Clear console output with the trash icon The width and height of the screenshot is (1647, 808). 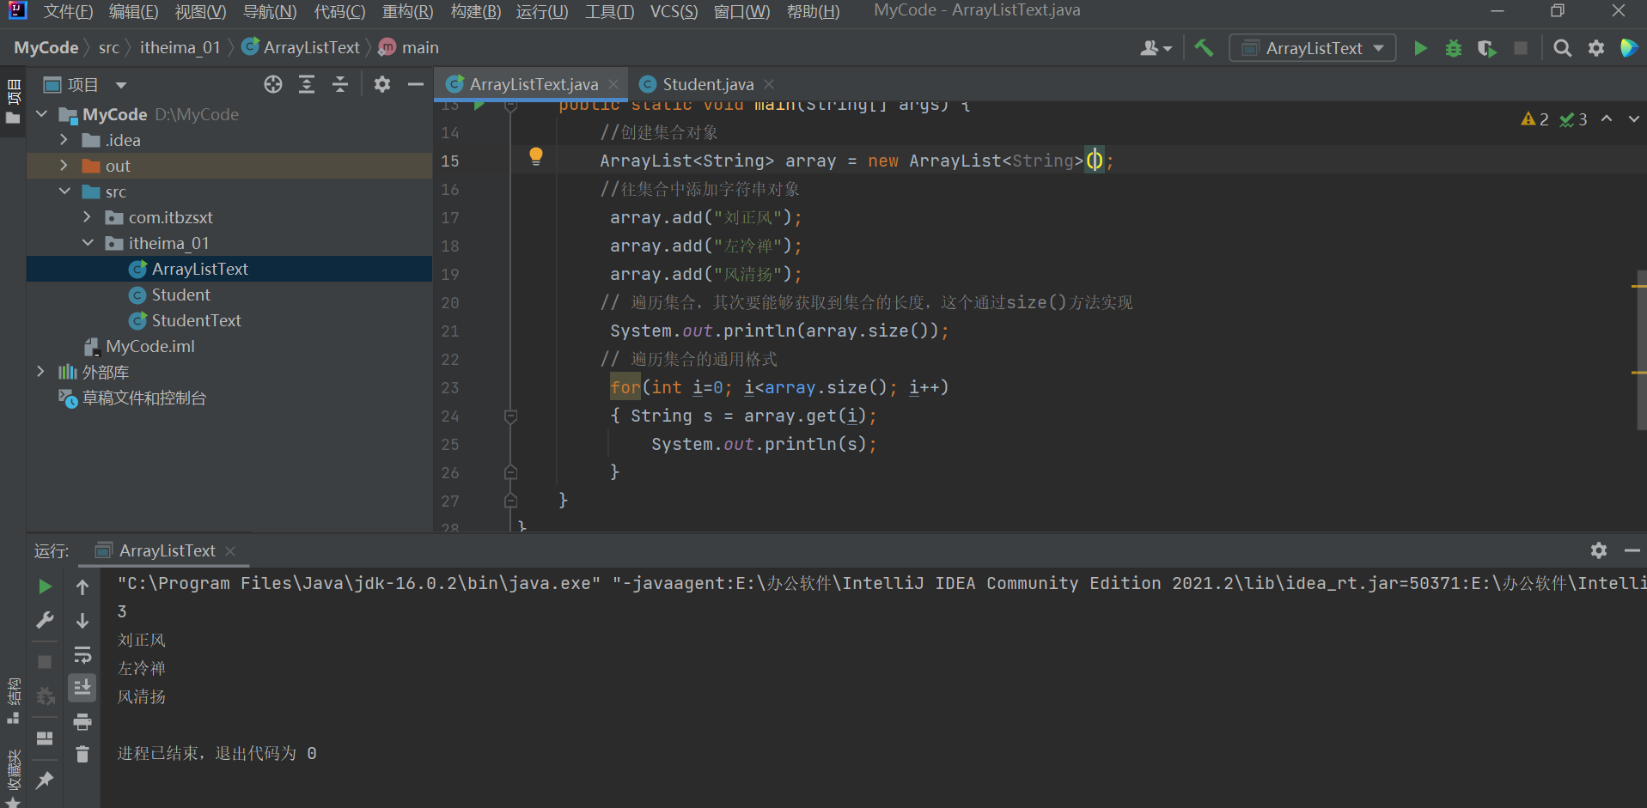82,754
